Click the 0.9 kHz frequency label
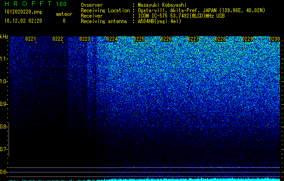The height and width of the screenshot is (181, 284). tap(3, 104)
